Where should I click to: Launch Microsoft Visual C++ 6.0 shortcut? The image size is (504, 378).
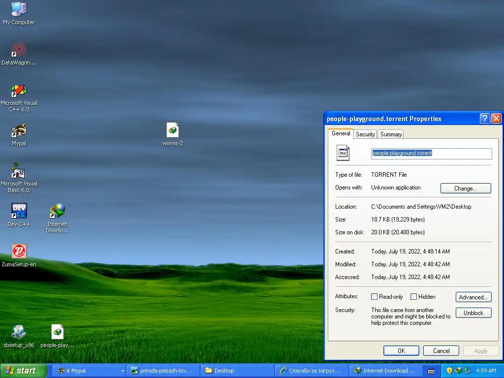point(19,98)
